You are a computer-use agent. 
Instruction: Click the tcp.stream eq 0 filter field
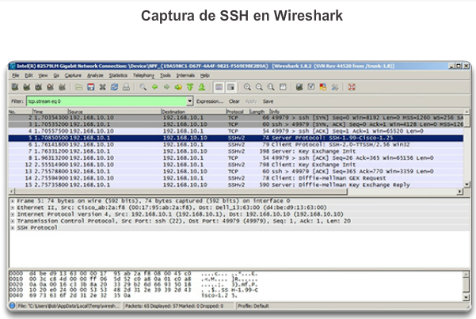pyautogui.click(x=107, y=101)
